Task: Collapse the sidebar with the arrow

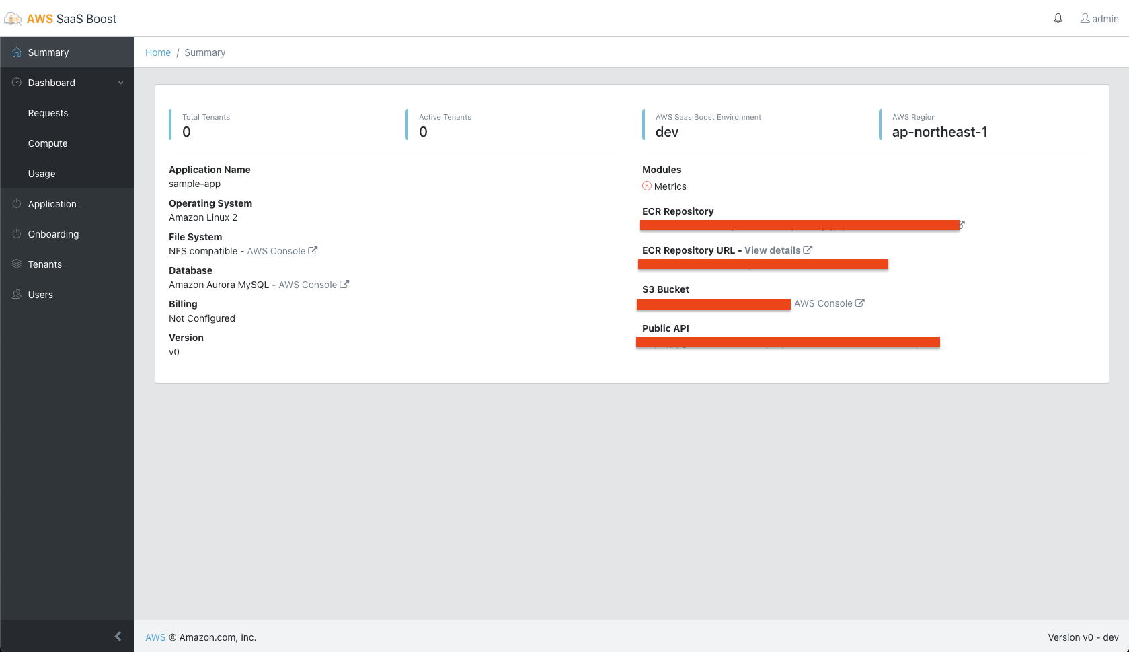Action: 118,636
